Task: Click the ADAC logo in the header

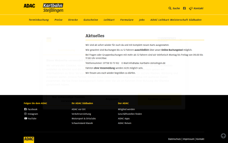Action: click(29, 6)
